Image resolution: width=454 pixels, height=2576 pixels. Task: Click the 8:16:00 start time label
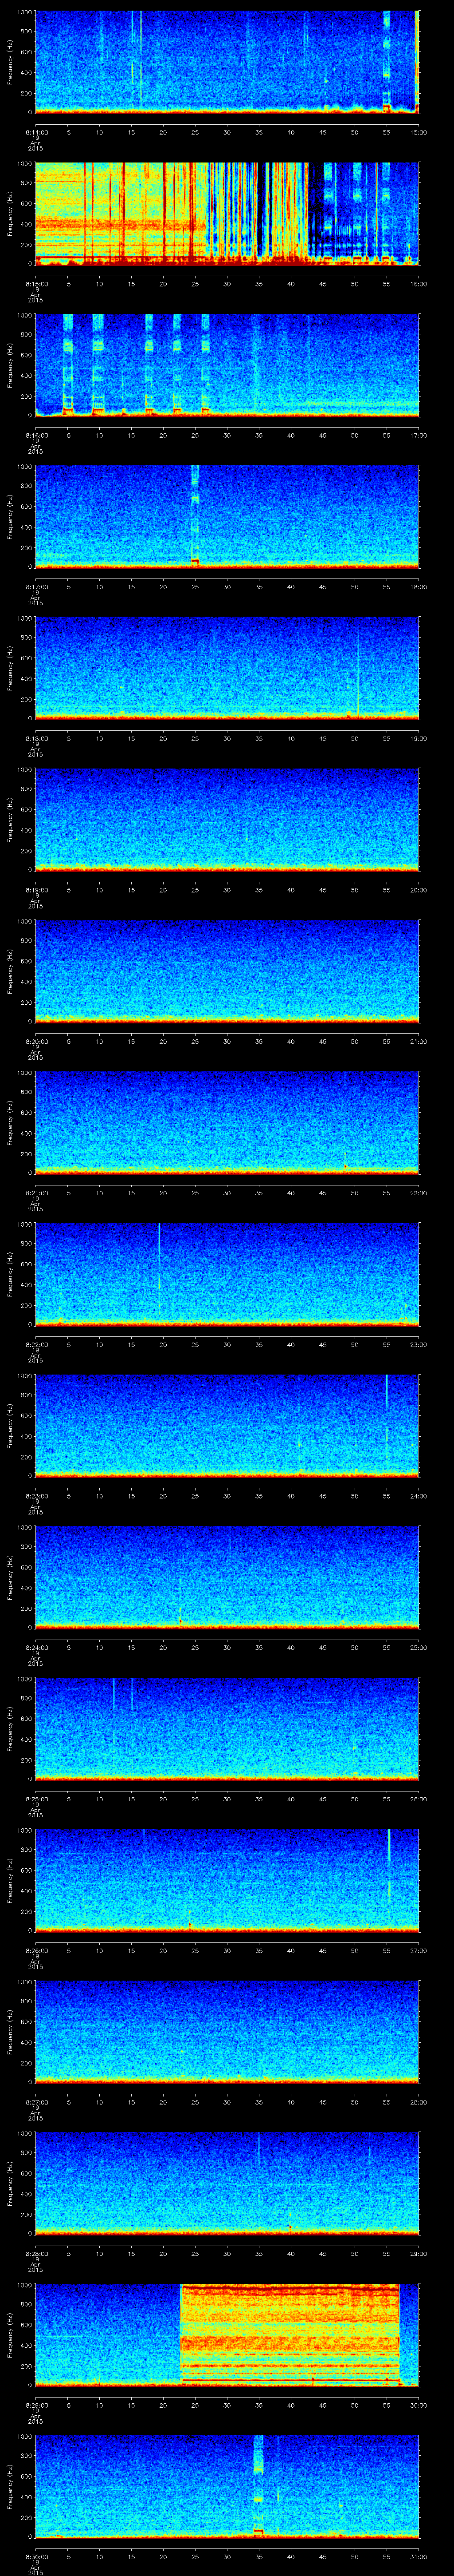tap(35, 435)
